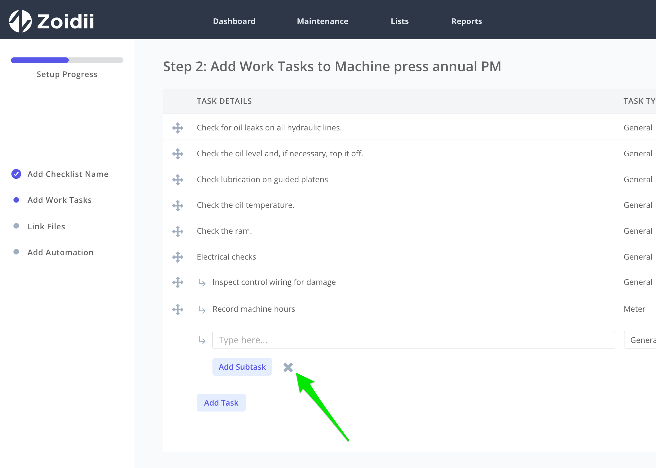Screen dimensions: 656x468
Task: Go to Link Files step
Action: (46, 227)
